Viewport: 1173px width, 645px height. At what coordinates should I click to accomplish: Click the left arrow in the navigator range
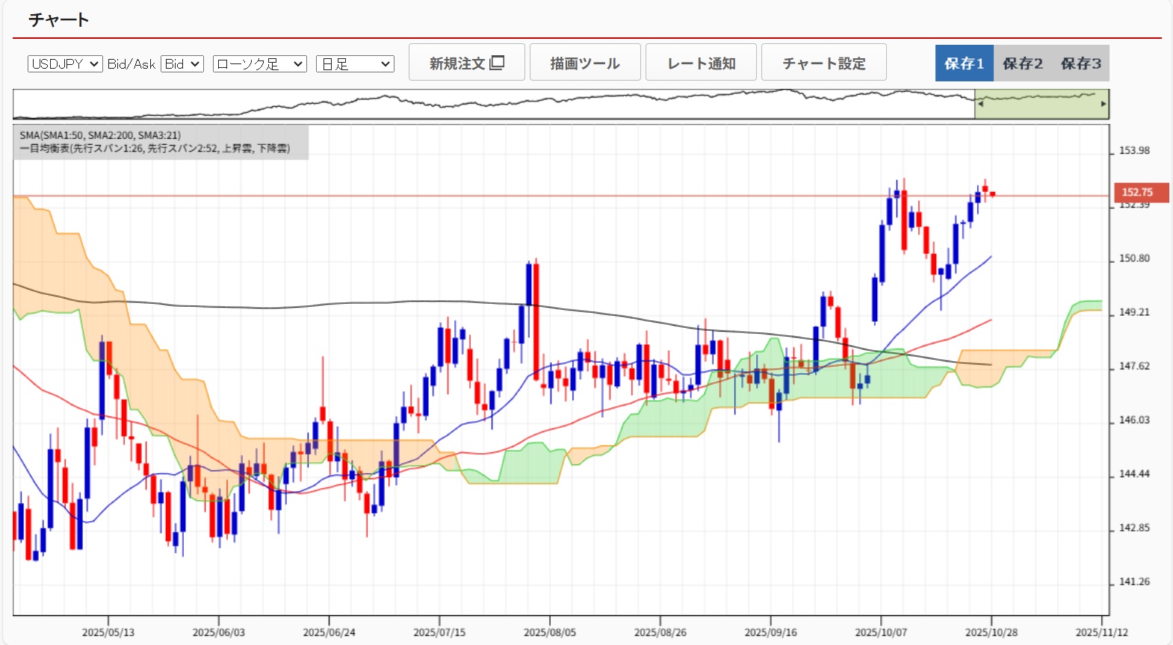[980, 104]
